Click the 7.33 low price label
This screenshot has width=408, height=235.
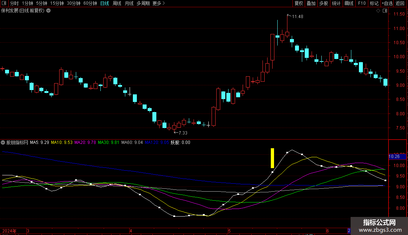click(x=183, y=133)
